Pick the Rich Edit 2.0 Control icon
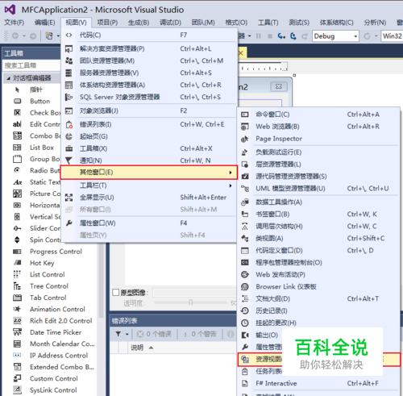This screenshot has height=396, width=403. tap(17, 320)
